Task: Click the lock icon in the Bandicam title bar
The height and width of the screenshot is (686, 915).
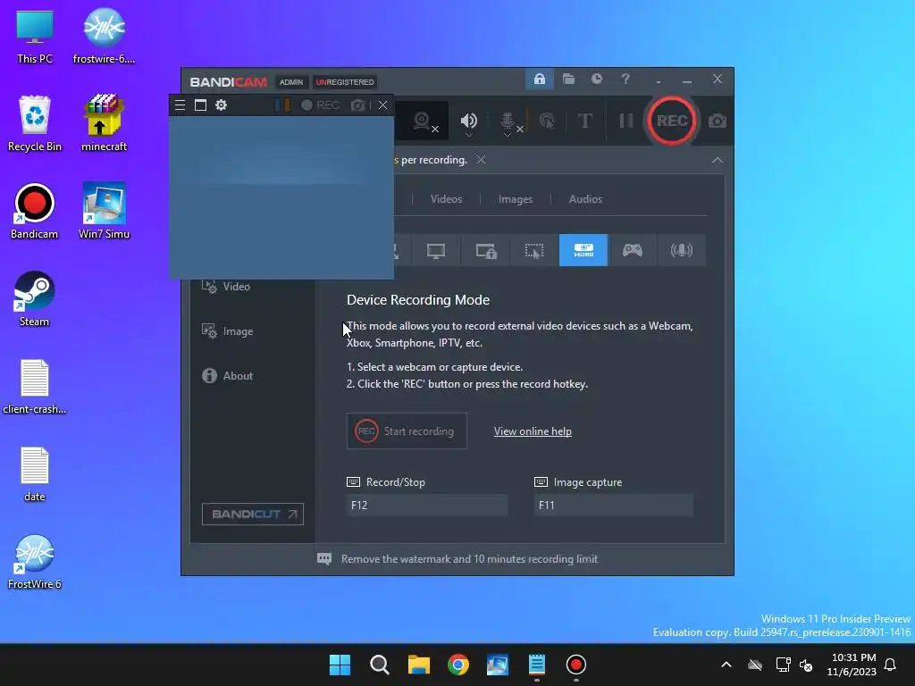Action: pos(539,79)
